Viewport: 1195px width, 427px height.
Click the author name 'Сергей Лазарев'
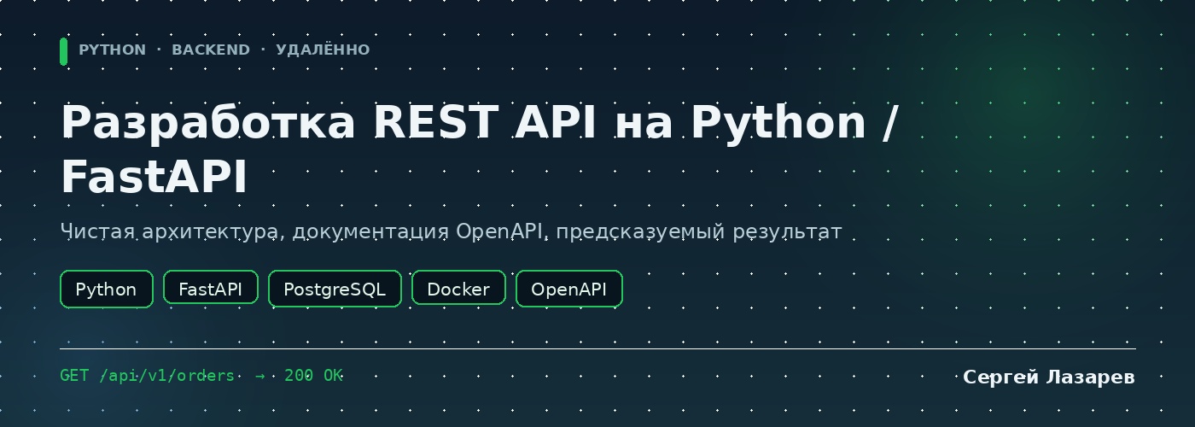coord(1049,377)
